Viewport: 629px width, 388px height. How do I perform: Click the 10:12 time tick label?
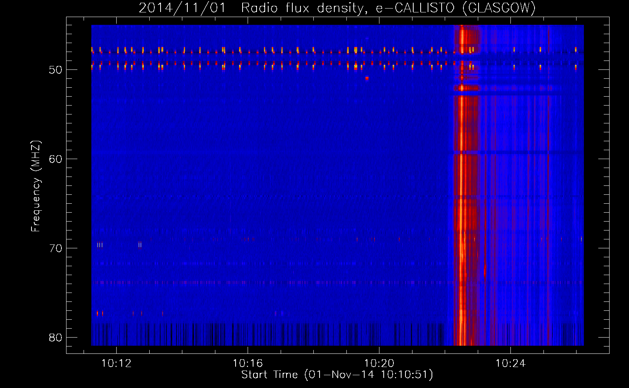116,364
